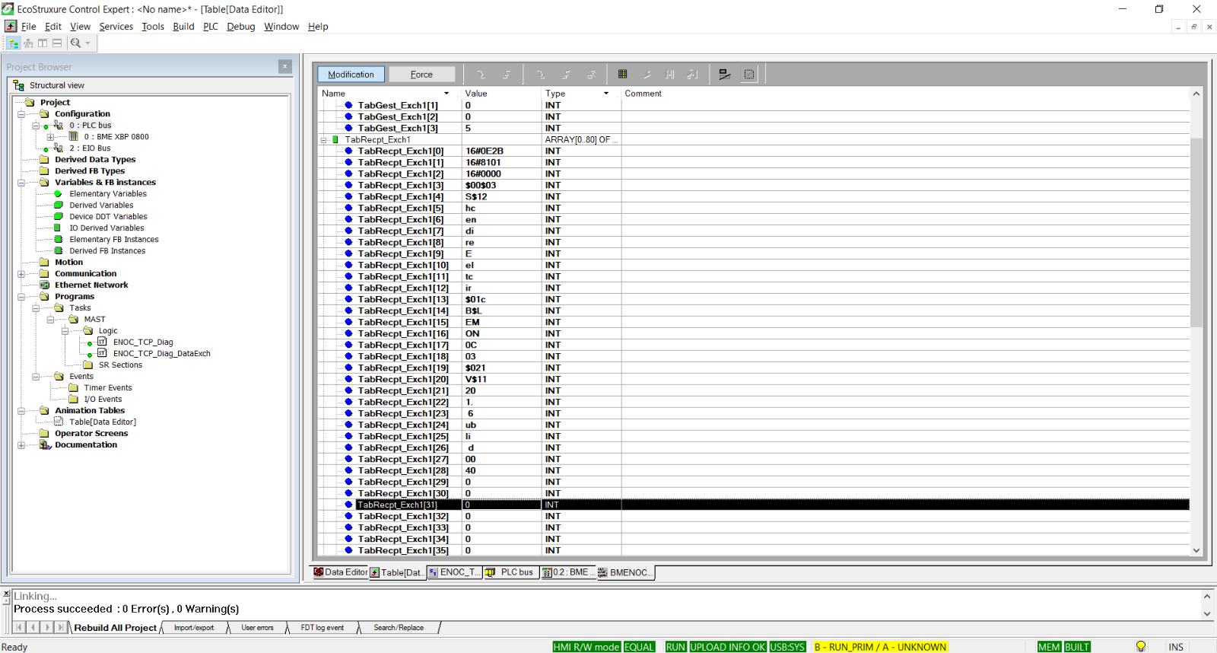
Task: Select the Operator Screens tree item
Action: (91, 434)
